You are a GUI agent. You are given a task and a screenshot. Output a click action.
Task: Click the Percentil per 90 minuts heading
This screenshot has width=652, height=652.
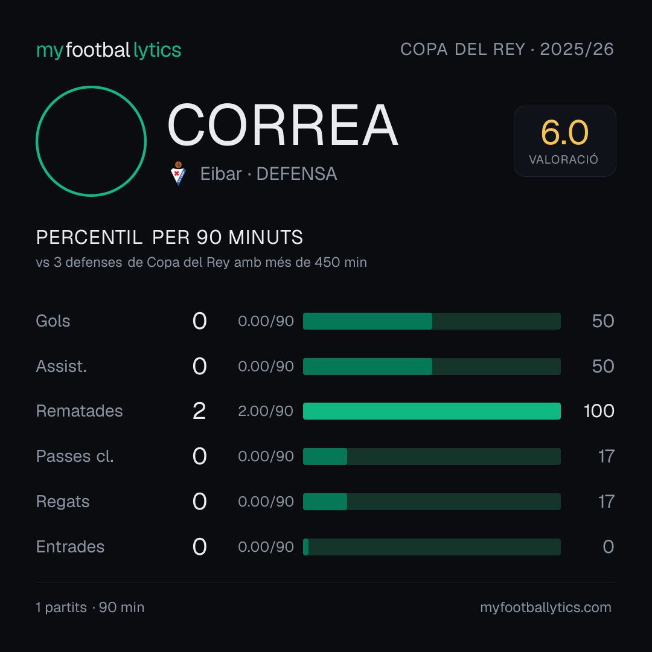coord(169,237)
